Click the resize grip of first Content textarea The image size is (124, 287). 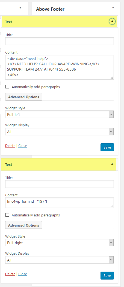point(112,78)
